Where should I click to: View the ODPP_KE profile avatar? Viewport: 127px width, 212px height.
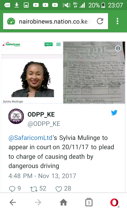click(x=16, y=116)
